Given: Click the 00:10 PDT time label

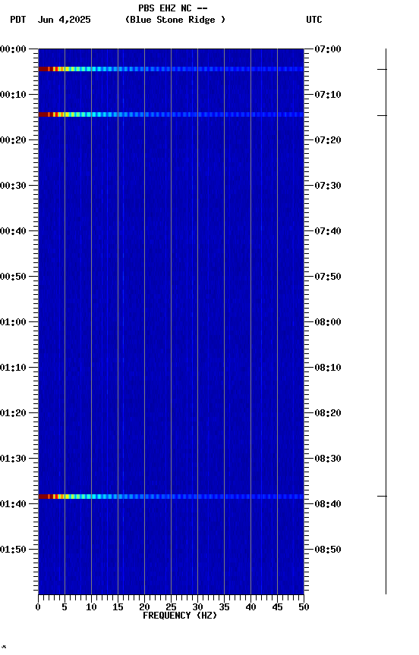Looking at the screenshot, I should 13,95.
